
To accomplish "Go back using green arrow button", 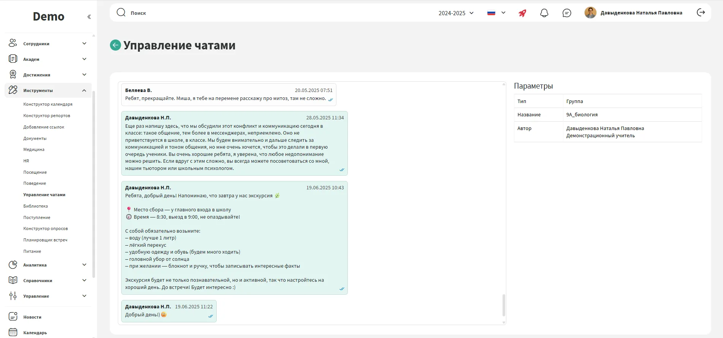I will pyautogui.click(x=115, y=45).
